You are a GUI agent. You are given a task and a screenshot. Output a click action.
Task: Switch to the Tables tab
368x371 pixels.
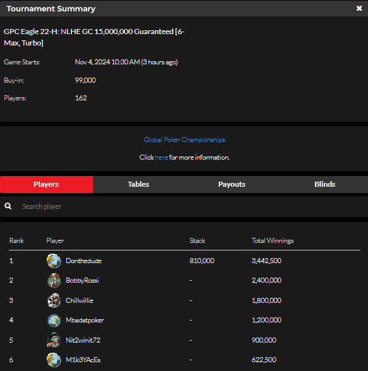pyautogui.click(x=138, y=184)
